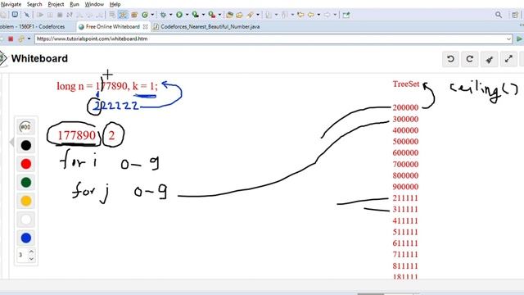Redo the whiteboard stroke
Viewport: 524px width, 295px height.
tap(469, 59)
